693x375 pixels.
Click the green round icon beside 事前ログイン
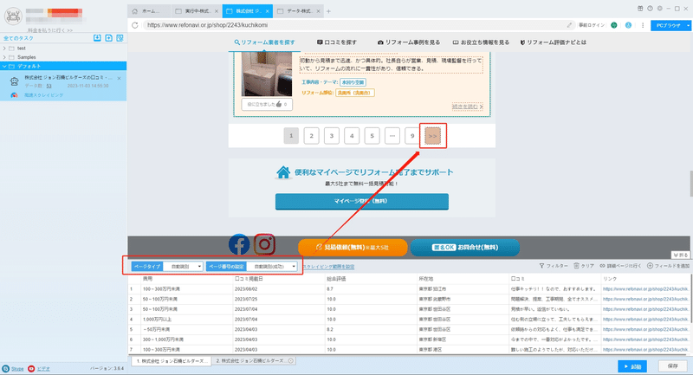[614, 25]
